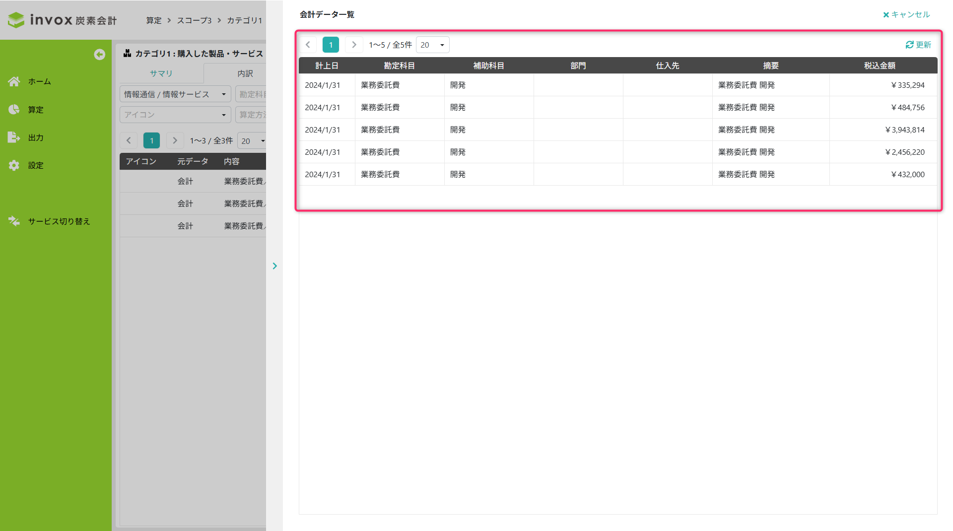This screenshot has height=531, width=953.
Task: Click the 出力 export file icon
Action: click(14, 137)
